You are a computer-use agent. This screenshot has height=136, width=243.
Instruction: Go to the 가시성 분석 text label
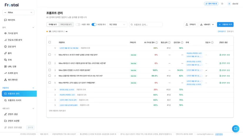[13, 33]
